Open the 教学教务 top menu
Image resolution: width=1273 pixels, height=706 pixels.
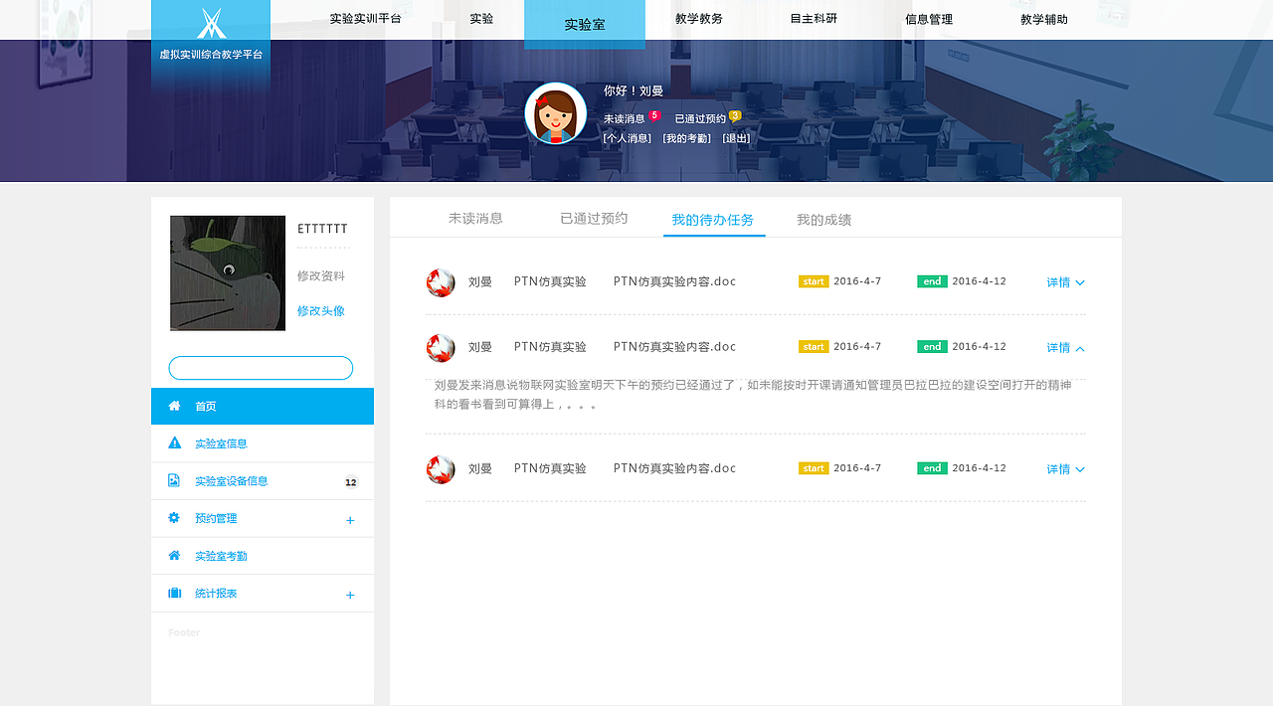click(699, 19)
